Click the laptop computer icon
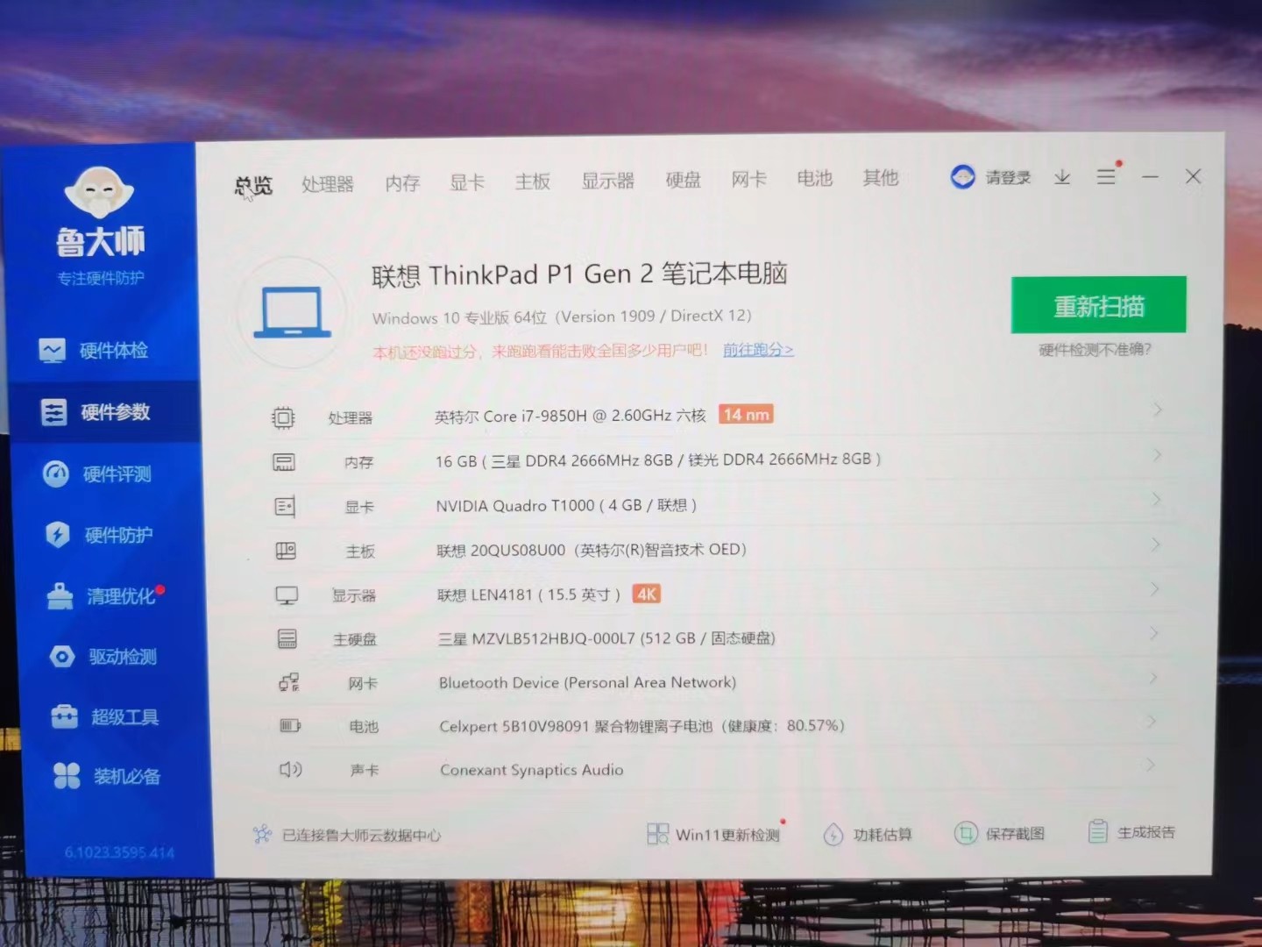 click(x=293, y=312)
